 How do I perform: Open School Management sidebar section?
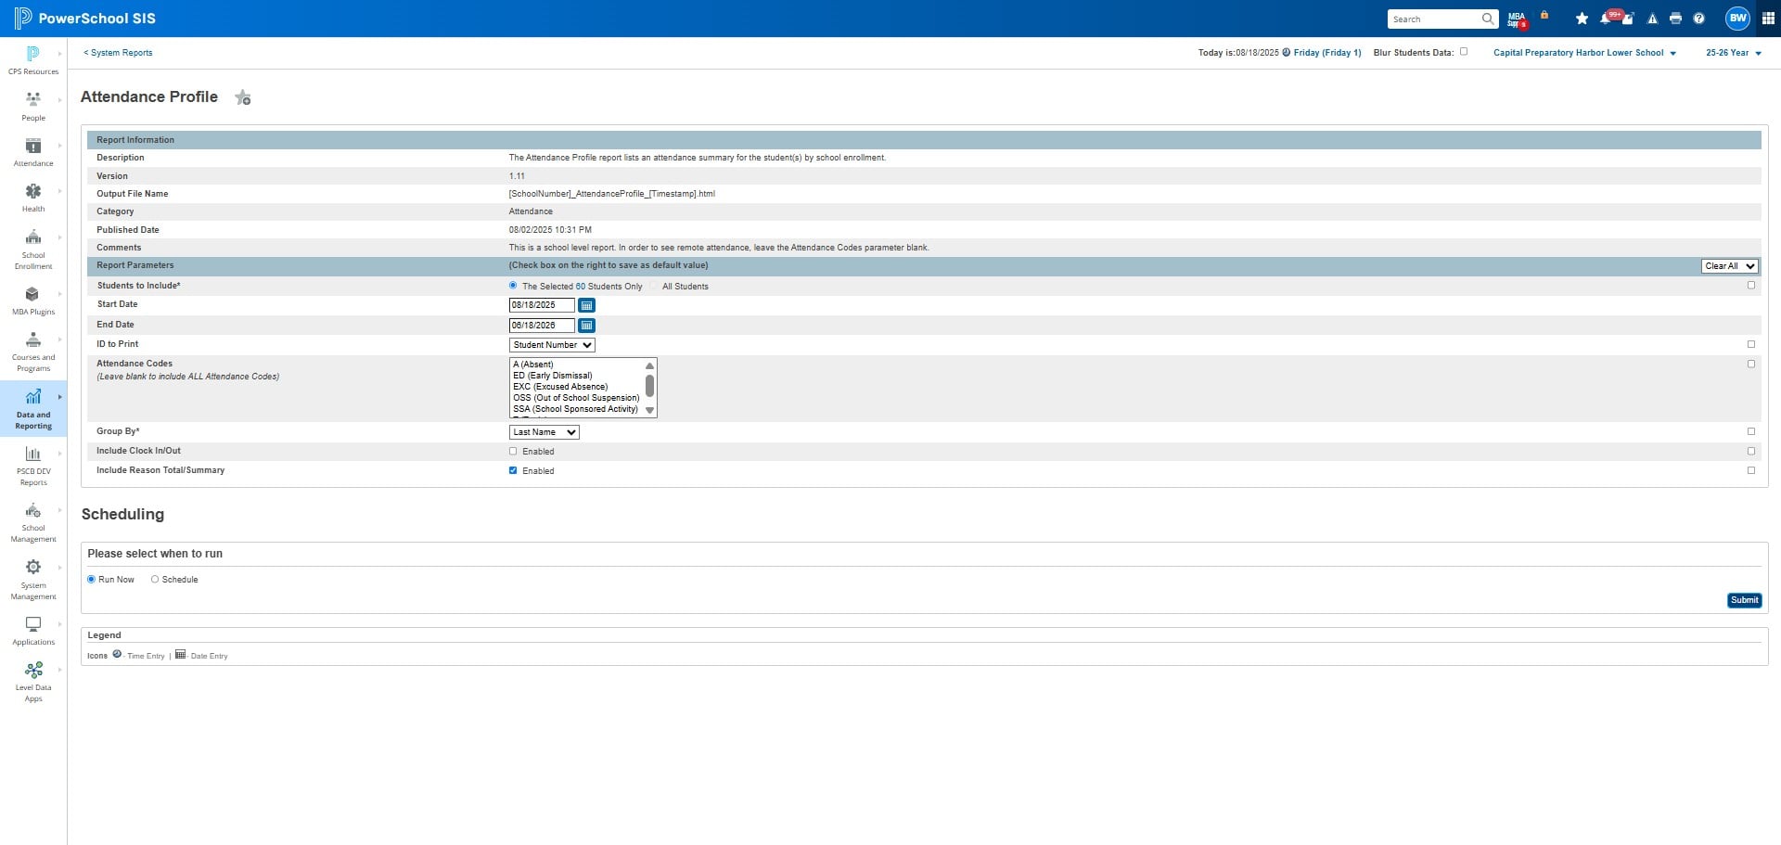[33, 522]
